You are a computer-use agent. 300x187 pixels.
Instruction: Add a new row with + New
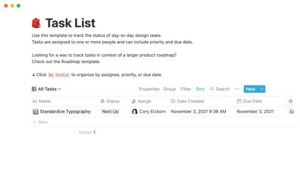coord(40,122)
